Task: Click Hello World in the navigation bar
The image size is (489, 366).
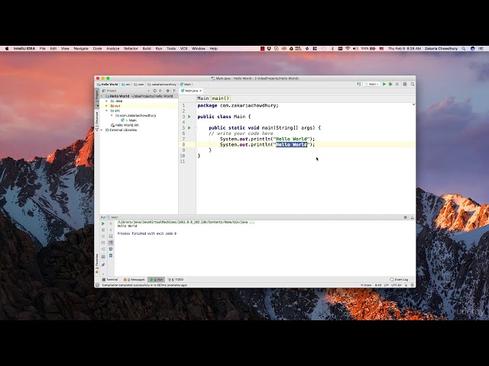Action: tap(108, 85)
